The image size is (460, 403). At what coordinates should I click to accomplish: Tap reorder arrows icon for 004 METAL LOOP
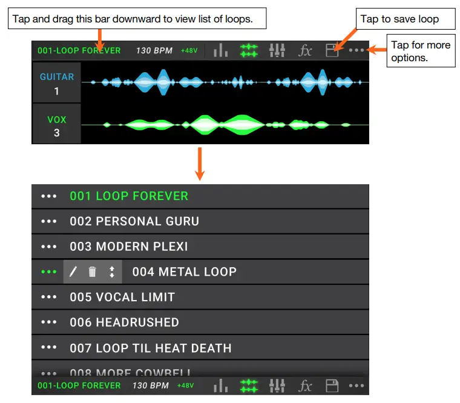tap(112, 271)
